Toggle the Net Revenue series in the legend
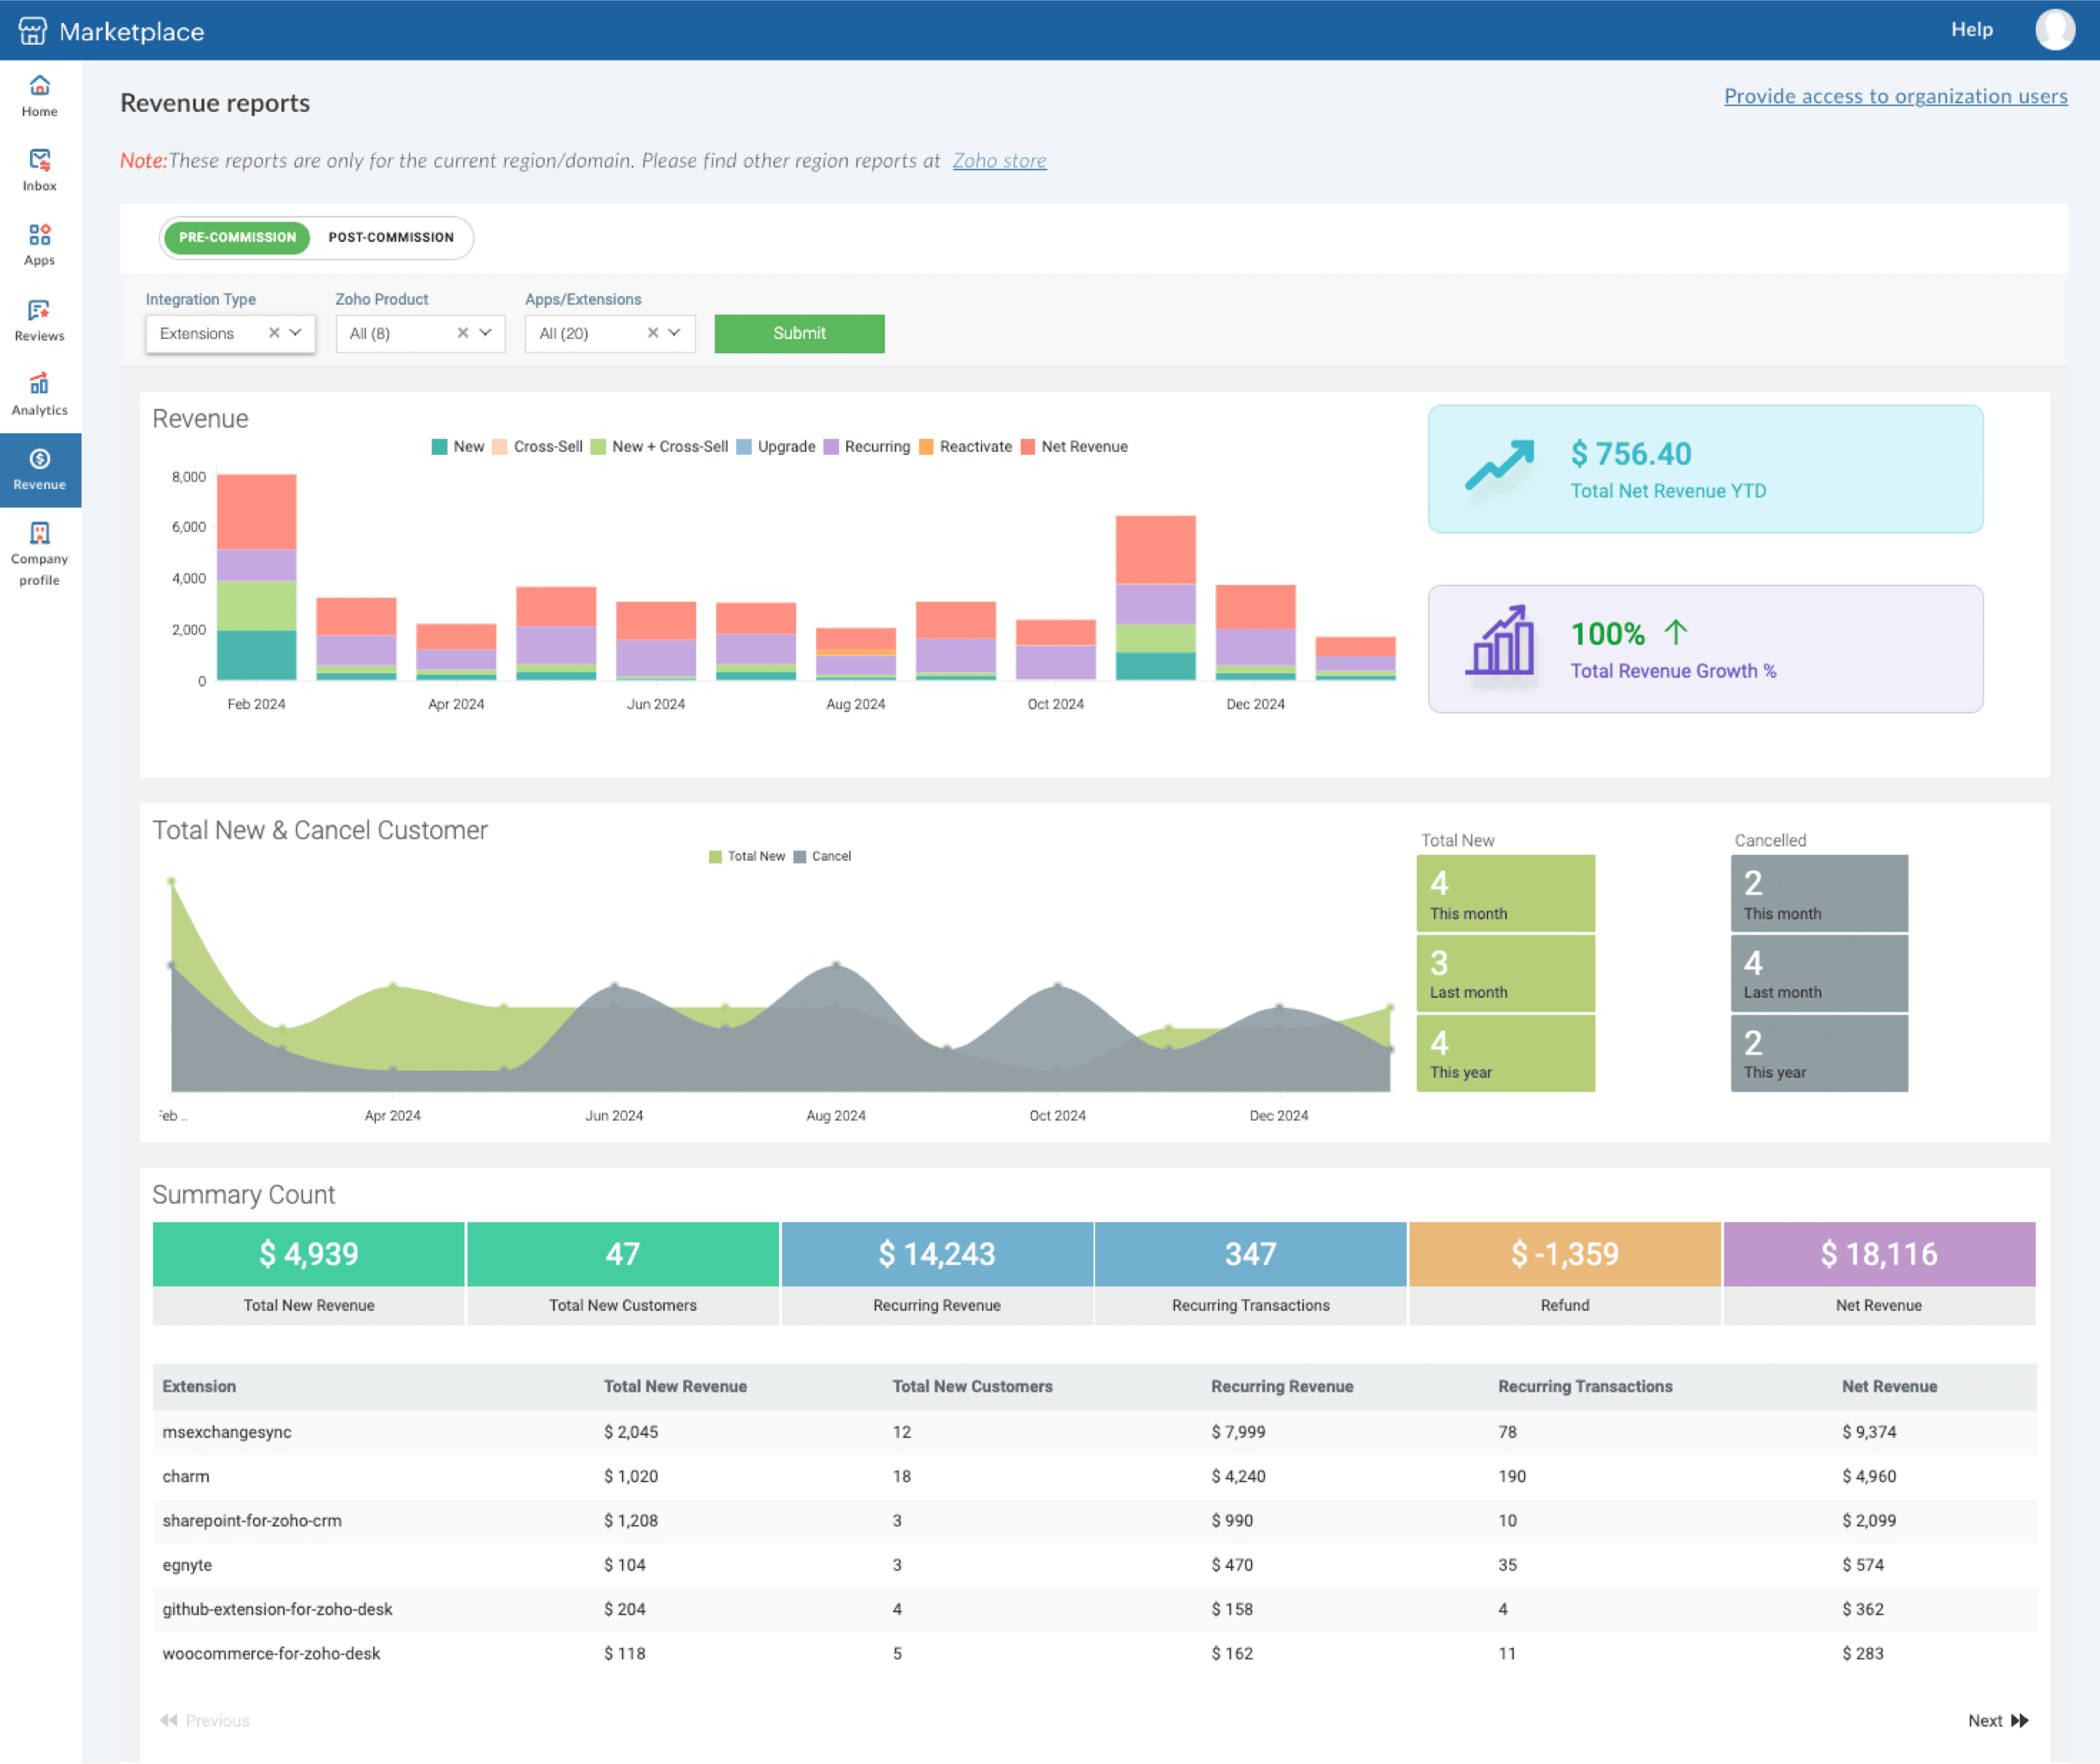 [x=1074, y=447]
